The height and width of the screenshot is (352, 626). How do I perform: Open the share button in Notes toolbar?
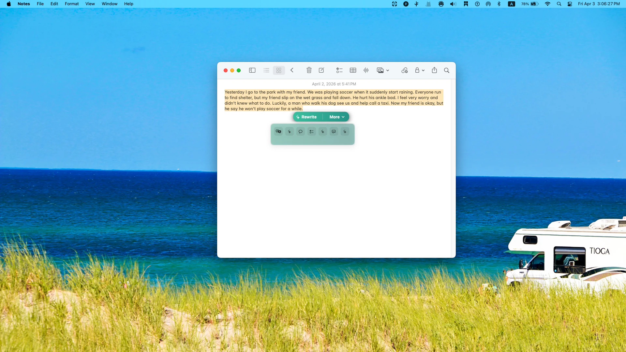tap(434, 70)
